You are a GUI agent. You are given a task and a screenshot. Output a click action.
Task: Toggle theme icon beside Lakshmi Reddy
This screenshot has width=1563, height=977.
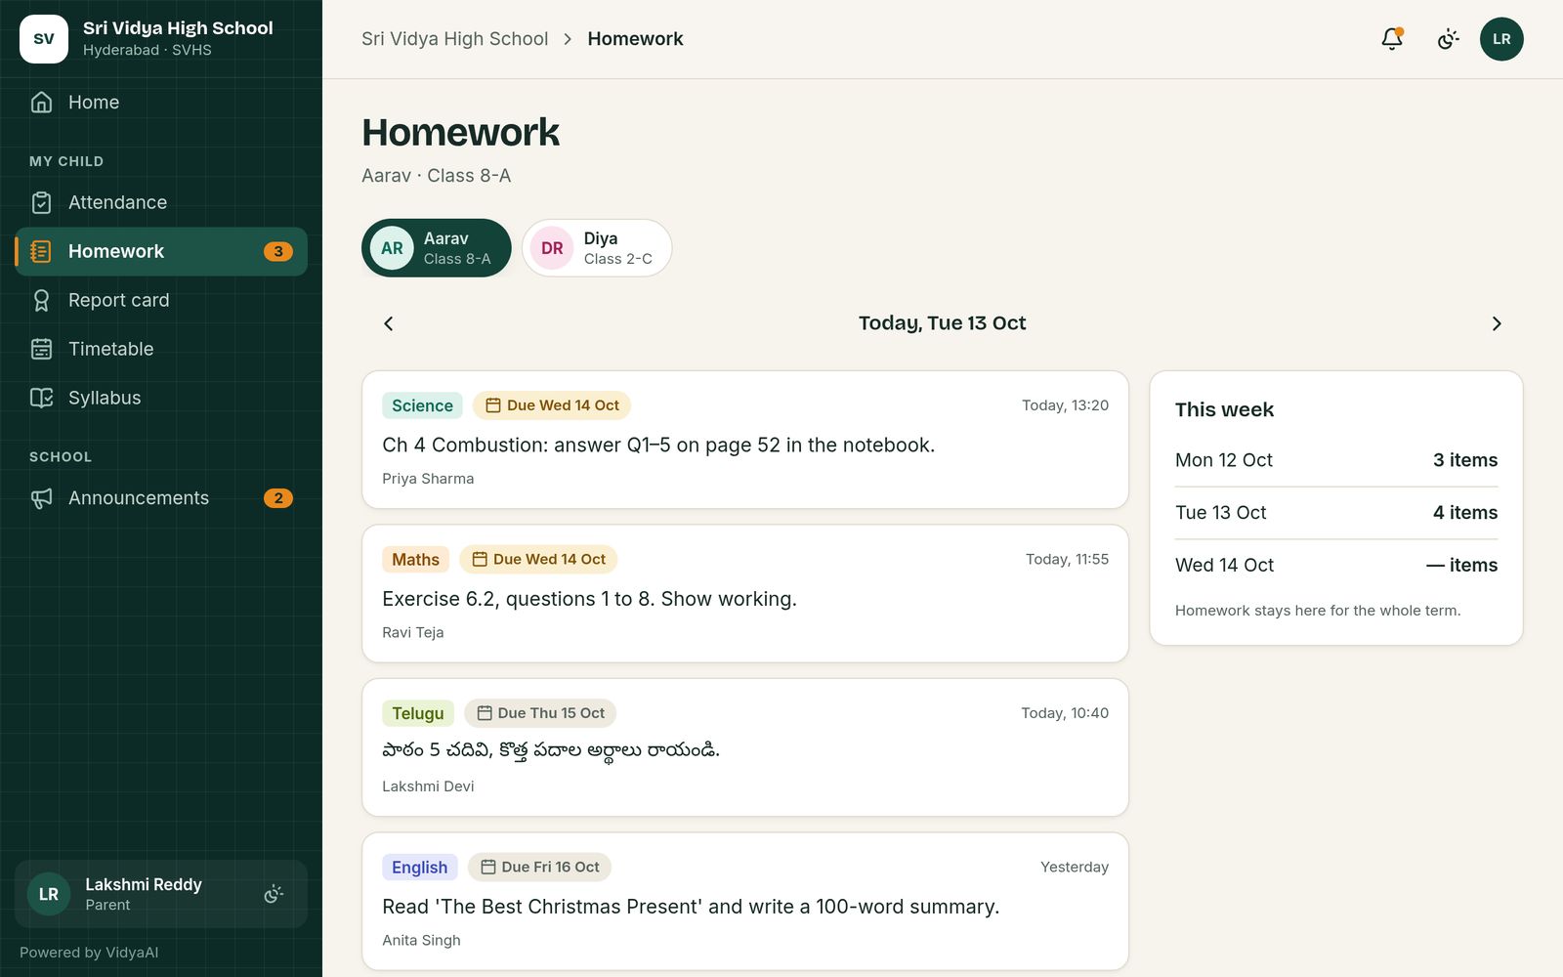pos(274,894)
